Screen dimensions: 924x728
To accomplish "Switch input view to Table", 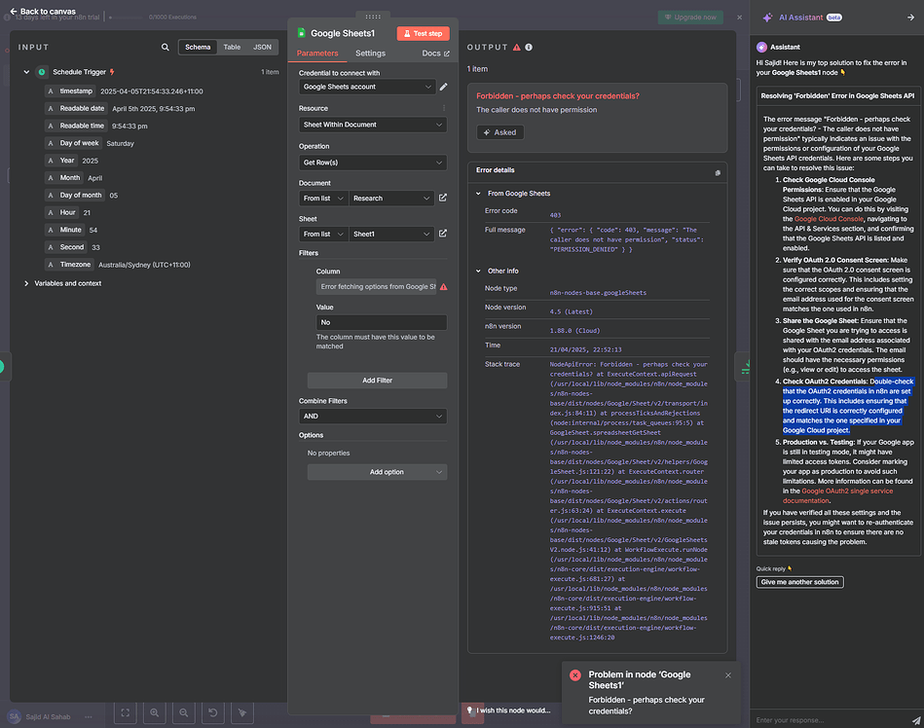I will (232, 47).
